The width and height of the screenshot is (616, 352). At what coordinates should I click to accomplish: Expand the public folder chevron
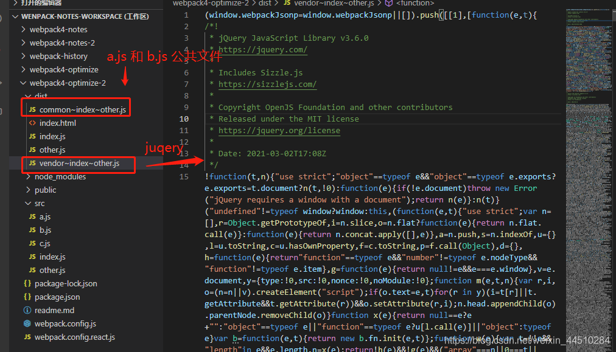(x=28, y=190)
